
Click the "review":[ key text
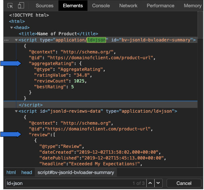pos(42,135)
